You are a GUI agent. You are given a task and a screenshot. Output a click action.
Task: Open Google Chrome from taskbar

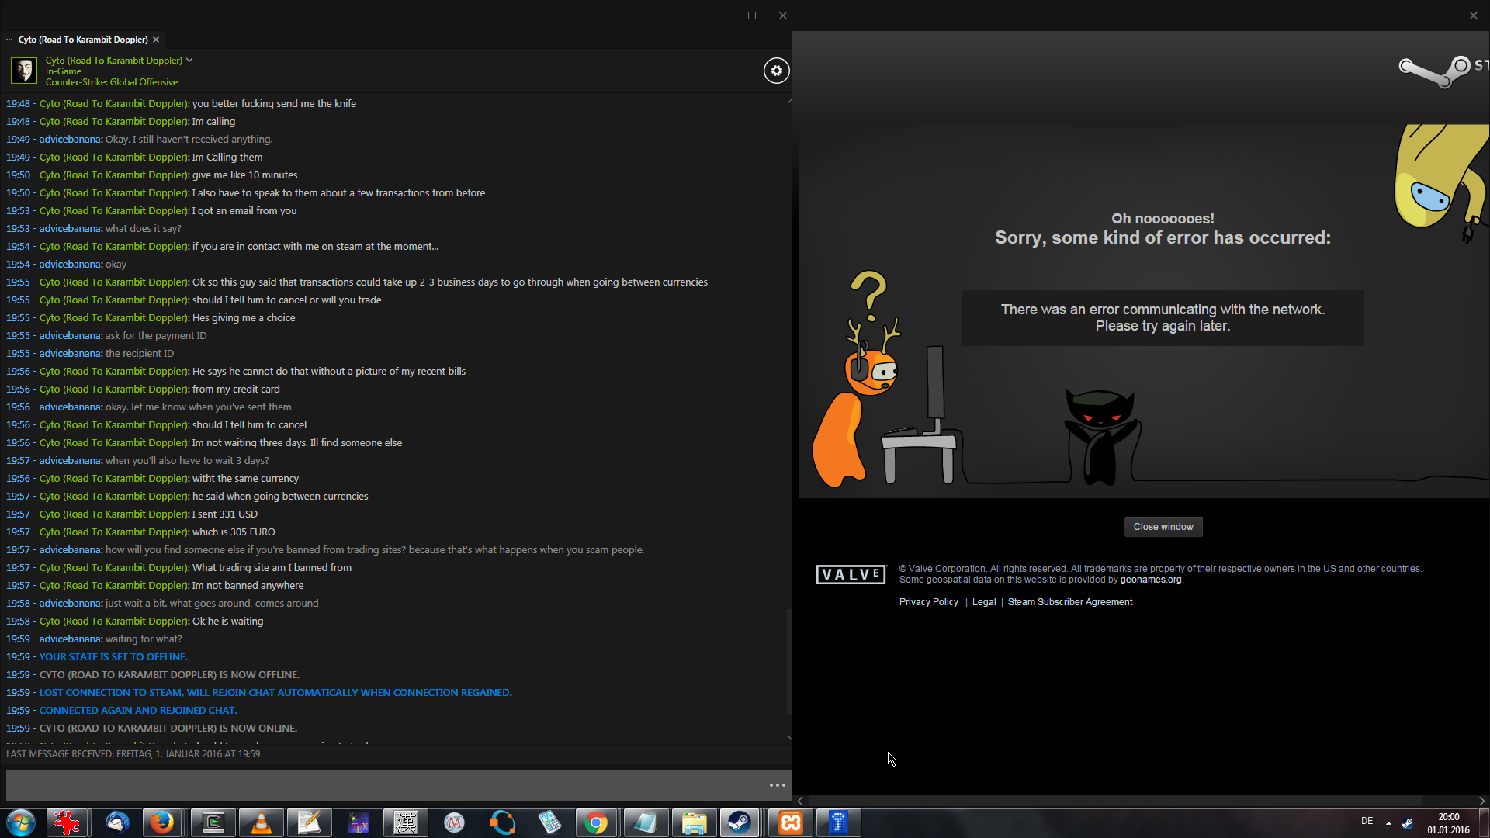pos(596,822)
